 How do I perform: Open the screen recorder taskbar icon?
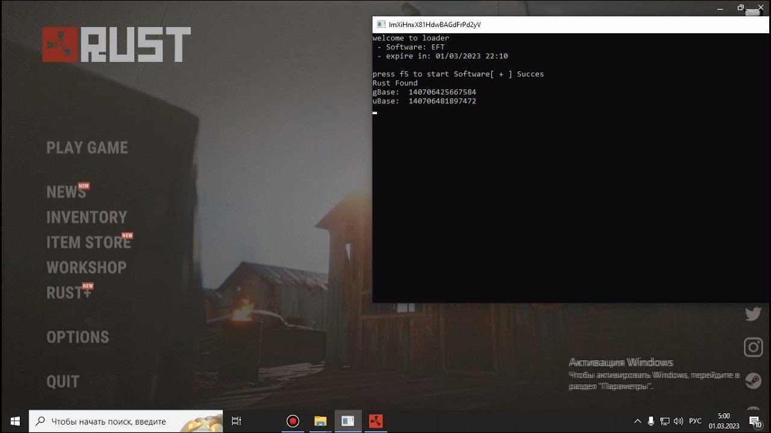pyautogui.click(x=293, y=421)
